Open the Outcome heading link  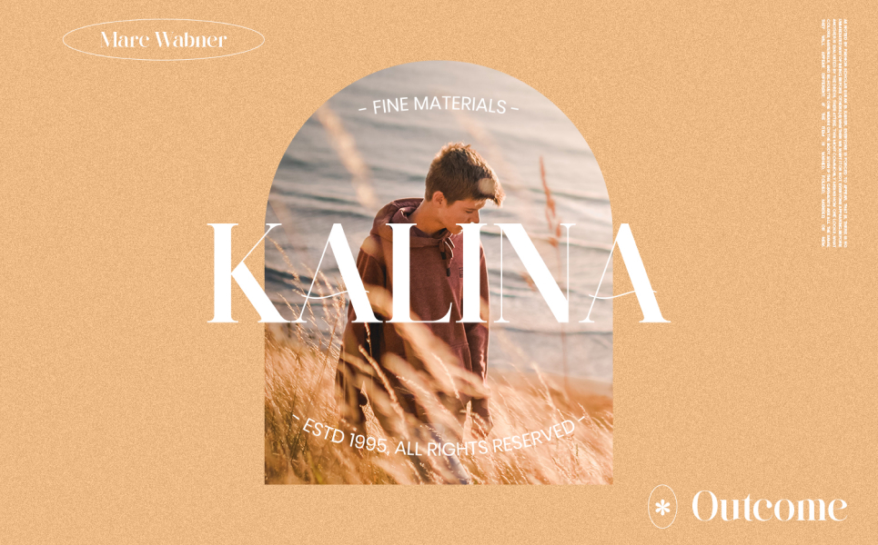(x=769, y=506)
